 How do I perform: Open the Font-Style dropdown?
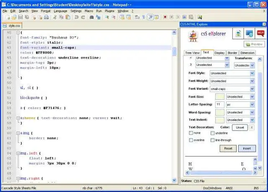click(232, 73)
